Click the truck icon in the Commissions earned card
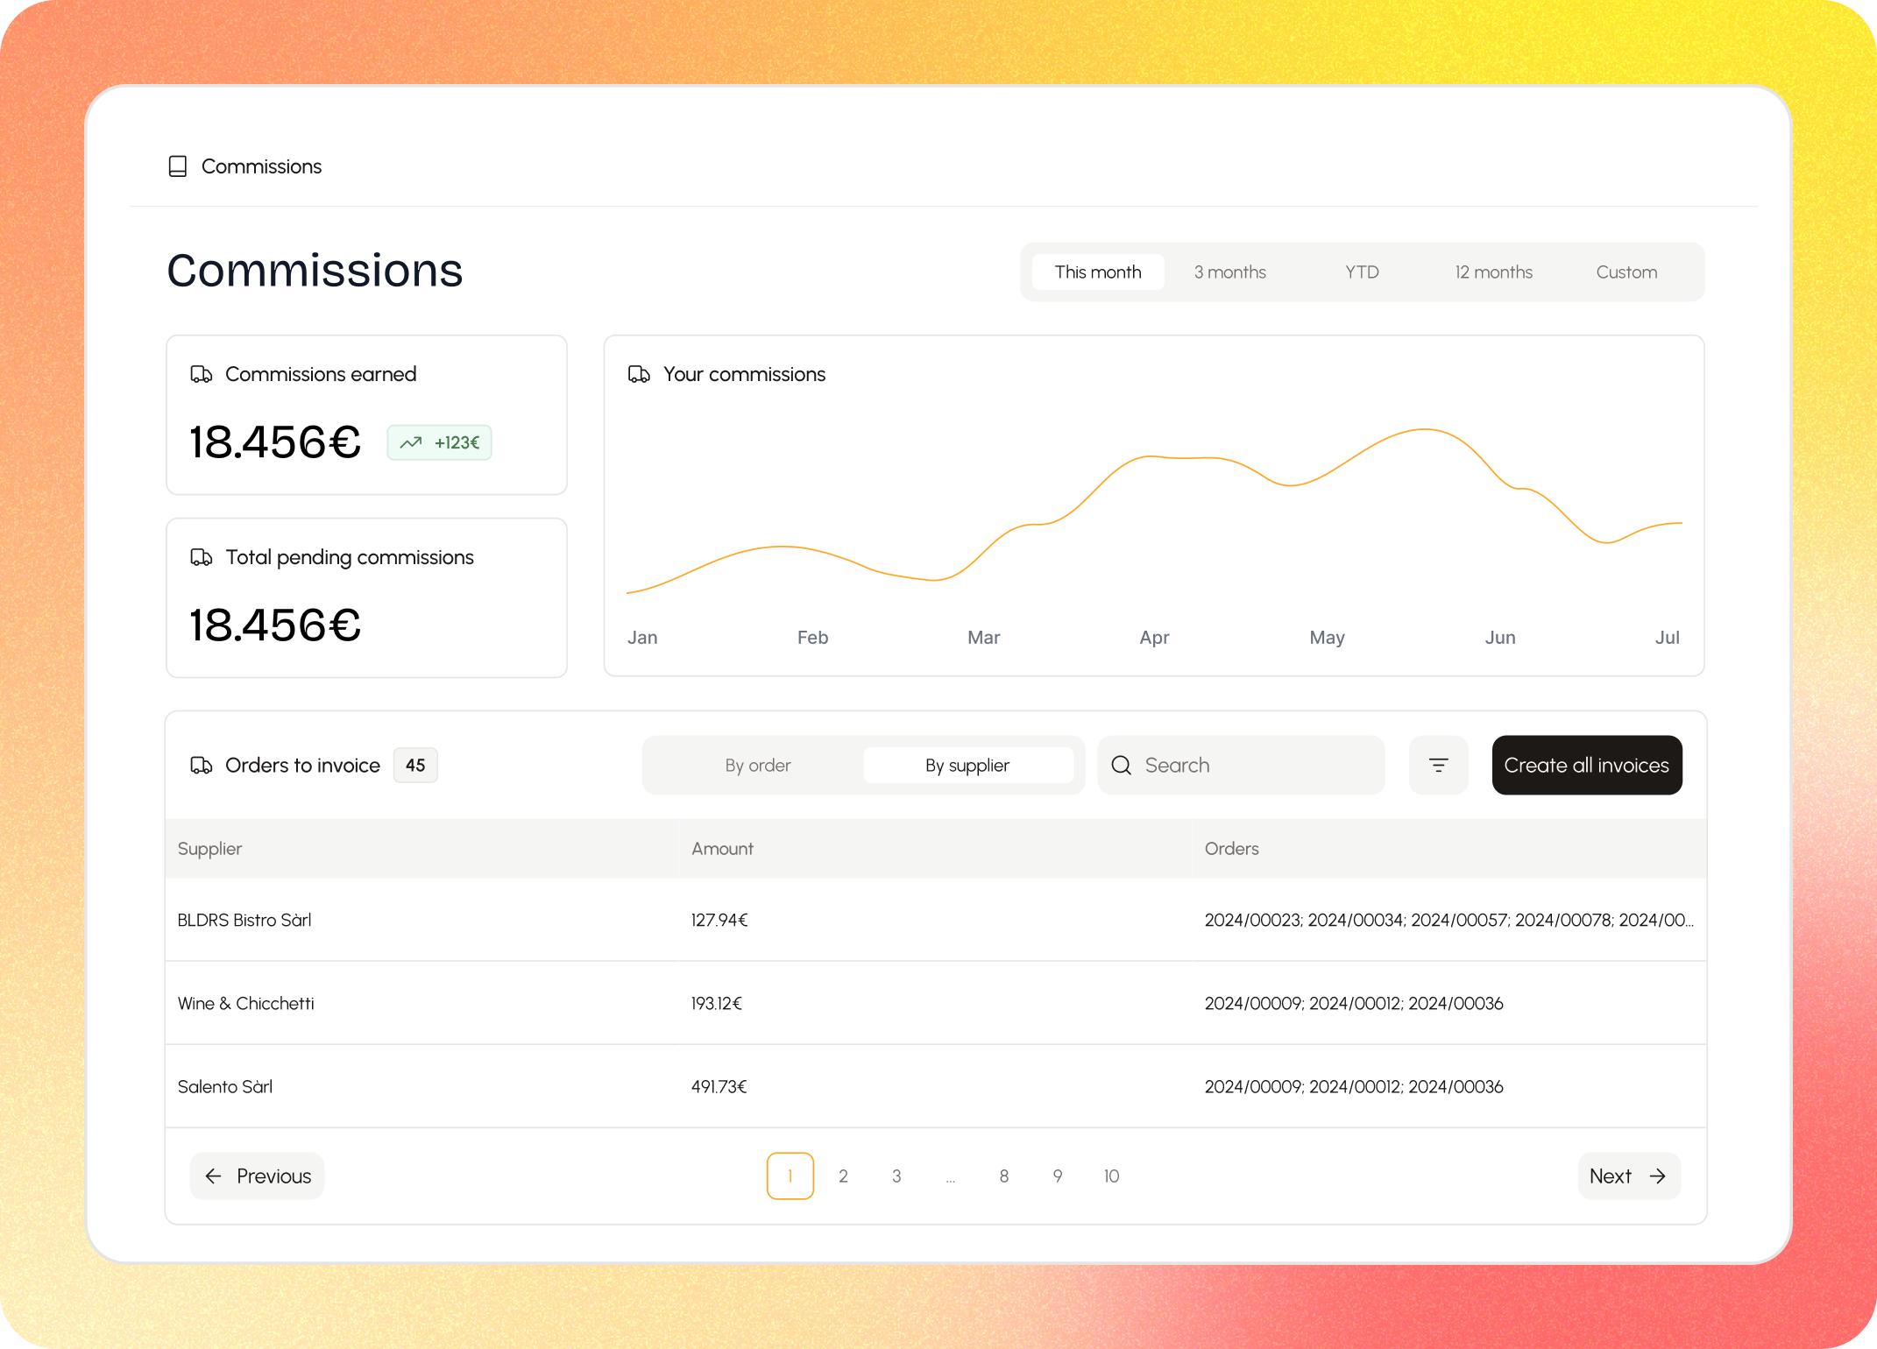1877x1349 pixels. [x=202, y=375]
